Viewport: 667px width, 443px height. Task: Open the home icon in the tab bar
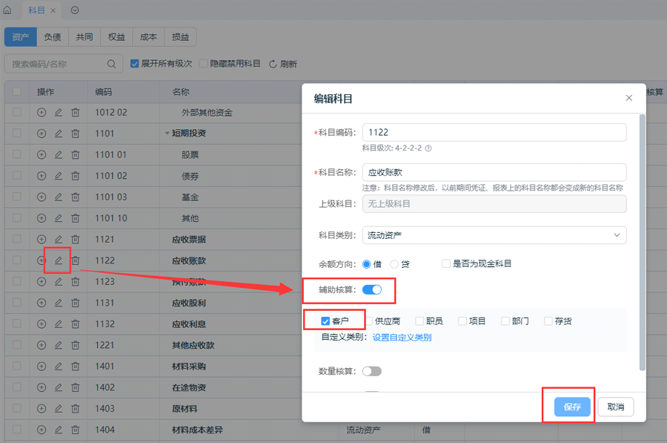7,10
